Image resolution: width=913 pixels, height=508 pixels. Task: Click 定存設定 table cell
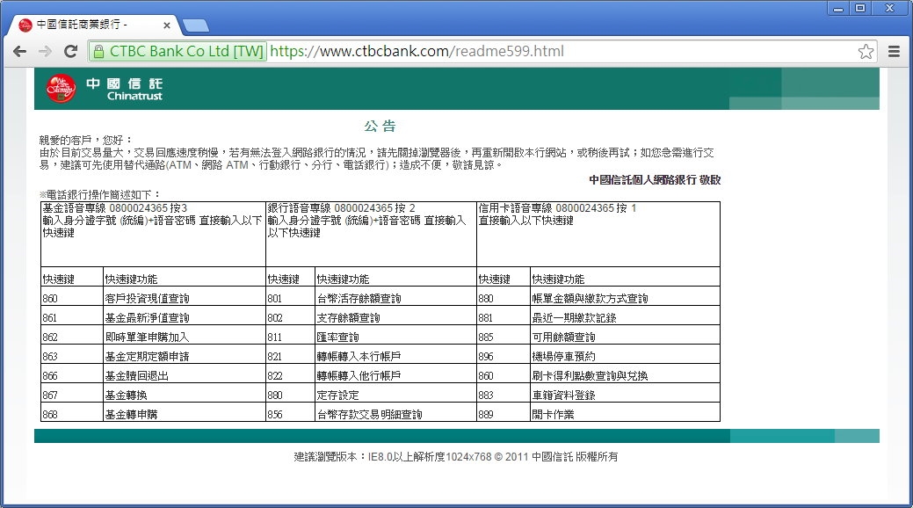click(x=395, y=395)
